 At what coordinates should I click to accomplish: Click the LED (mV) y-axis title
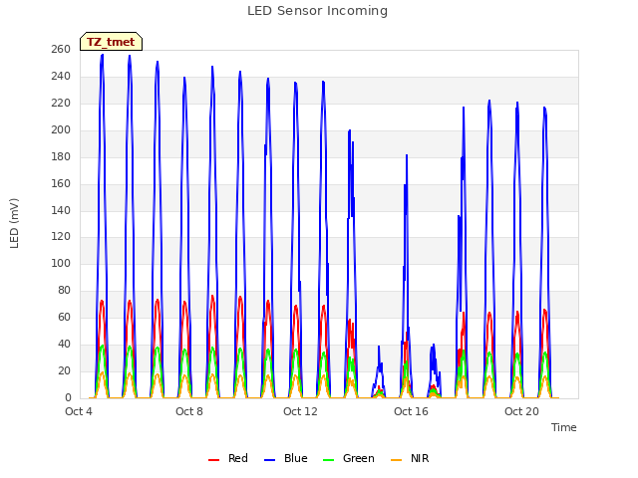14,223
